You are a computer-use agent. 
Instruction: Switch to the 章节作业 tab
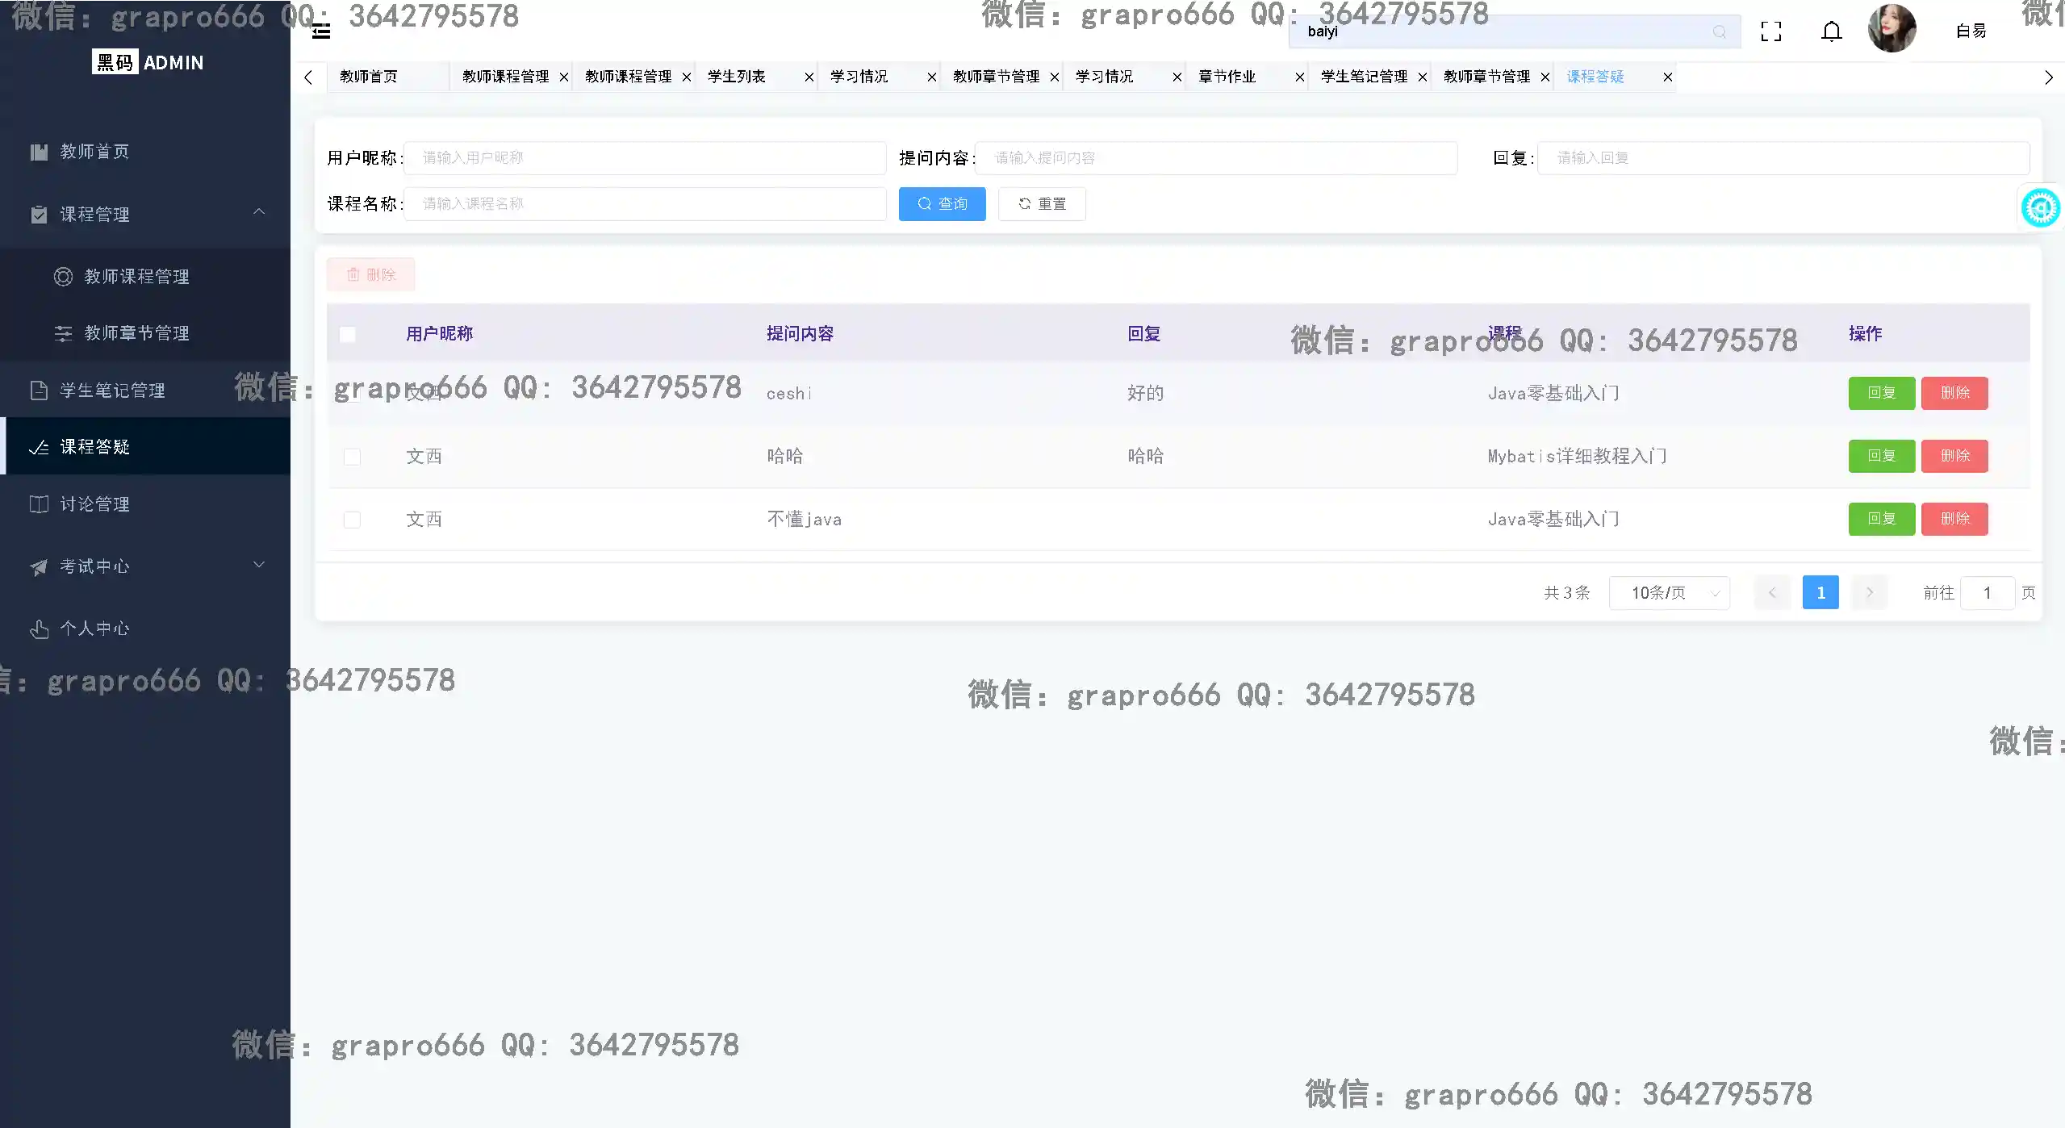point(1226,77)
